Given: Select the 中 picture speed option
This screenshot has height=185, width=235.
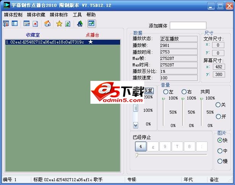Looking at the screenshot, I should click(x=220, y=151).
